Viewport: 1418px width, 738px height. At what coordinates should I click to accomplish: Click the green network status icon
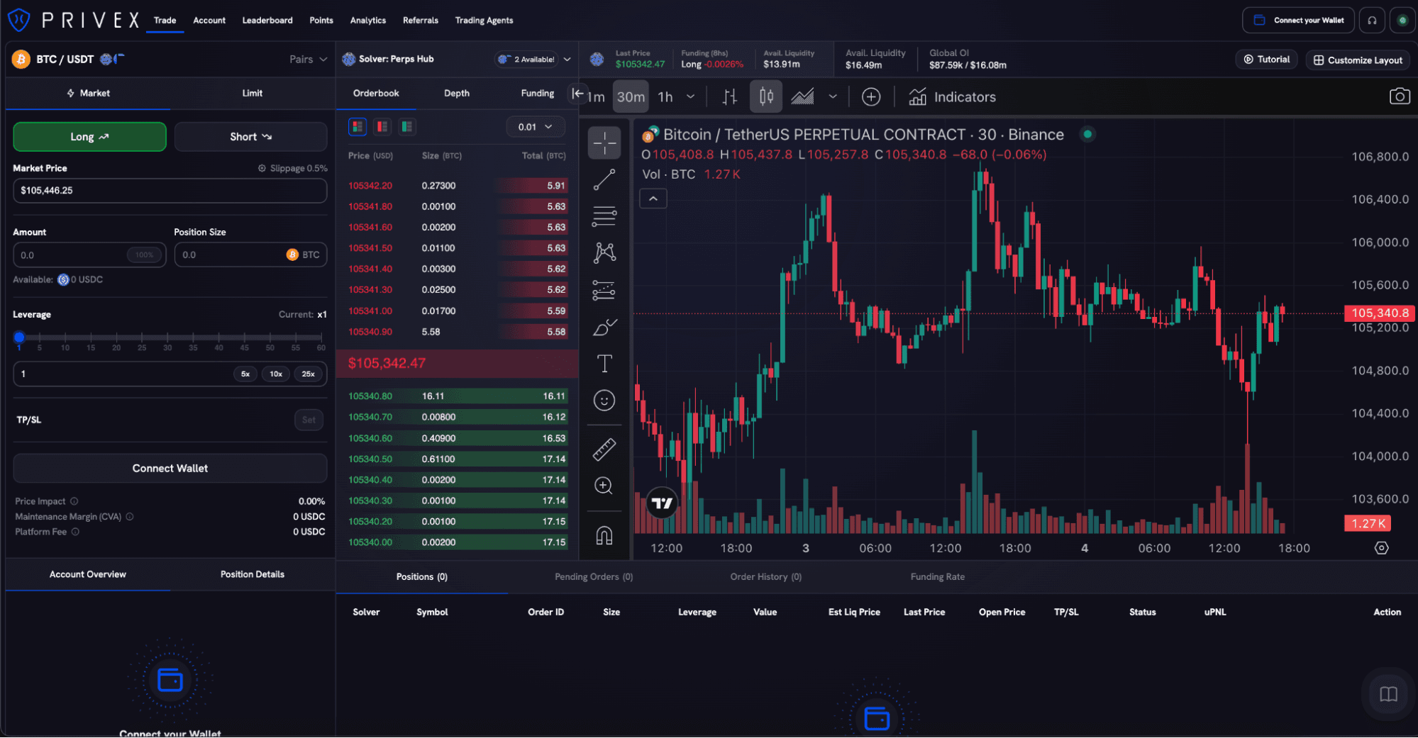pyautogui.click(x=1402, y=20)
